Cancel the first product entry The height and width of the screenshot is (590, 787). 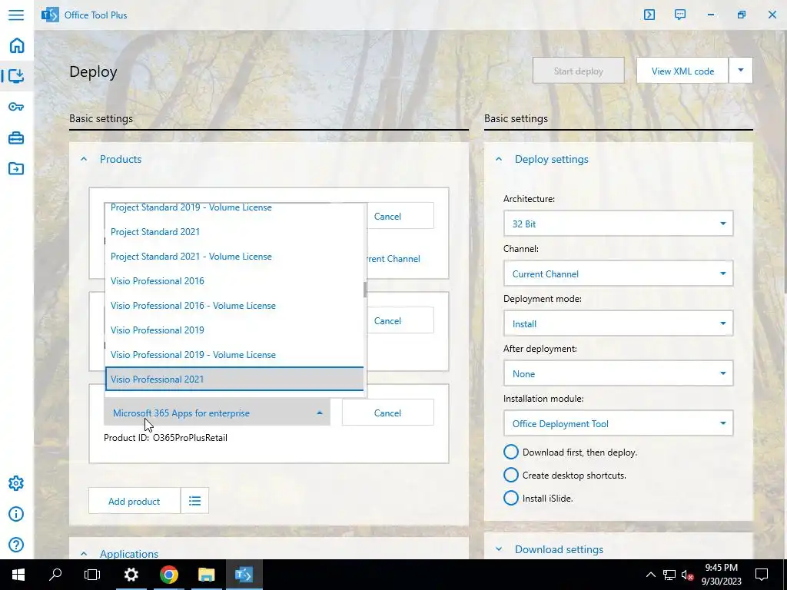click(x=400, y=216)
